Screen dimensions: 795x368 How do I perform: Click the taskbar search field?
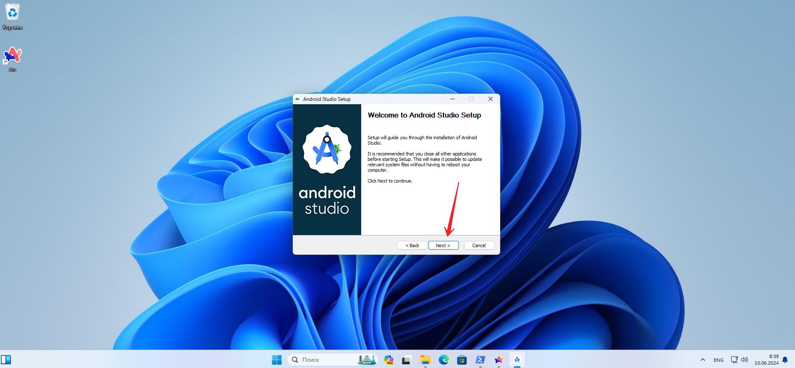(332, 360)
